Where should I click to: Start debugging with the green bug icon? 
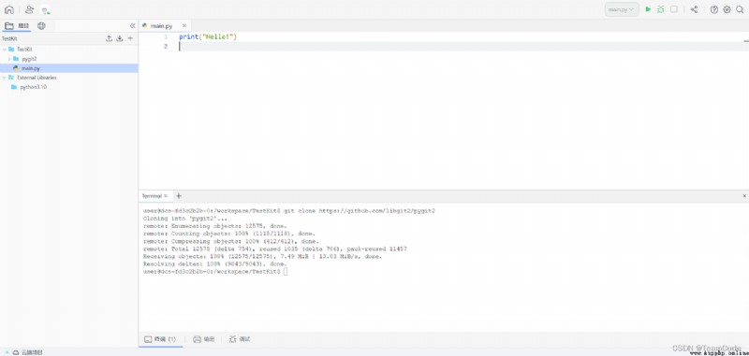[x=661, y=9]
